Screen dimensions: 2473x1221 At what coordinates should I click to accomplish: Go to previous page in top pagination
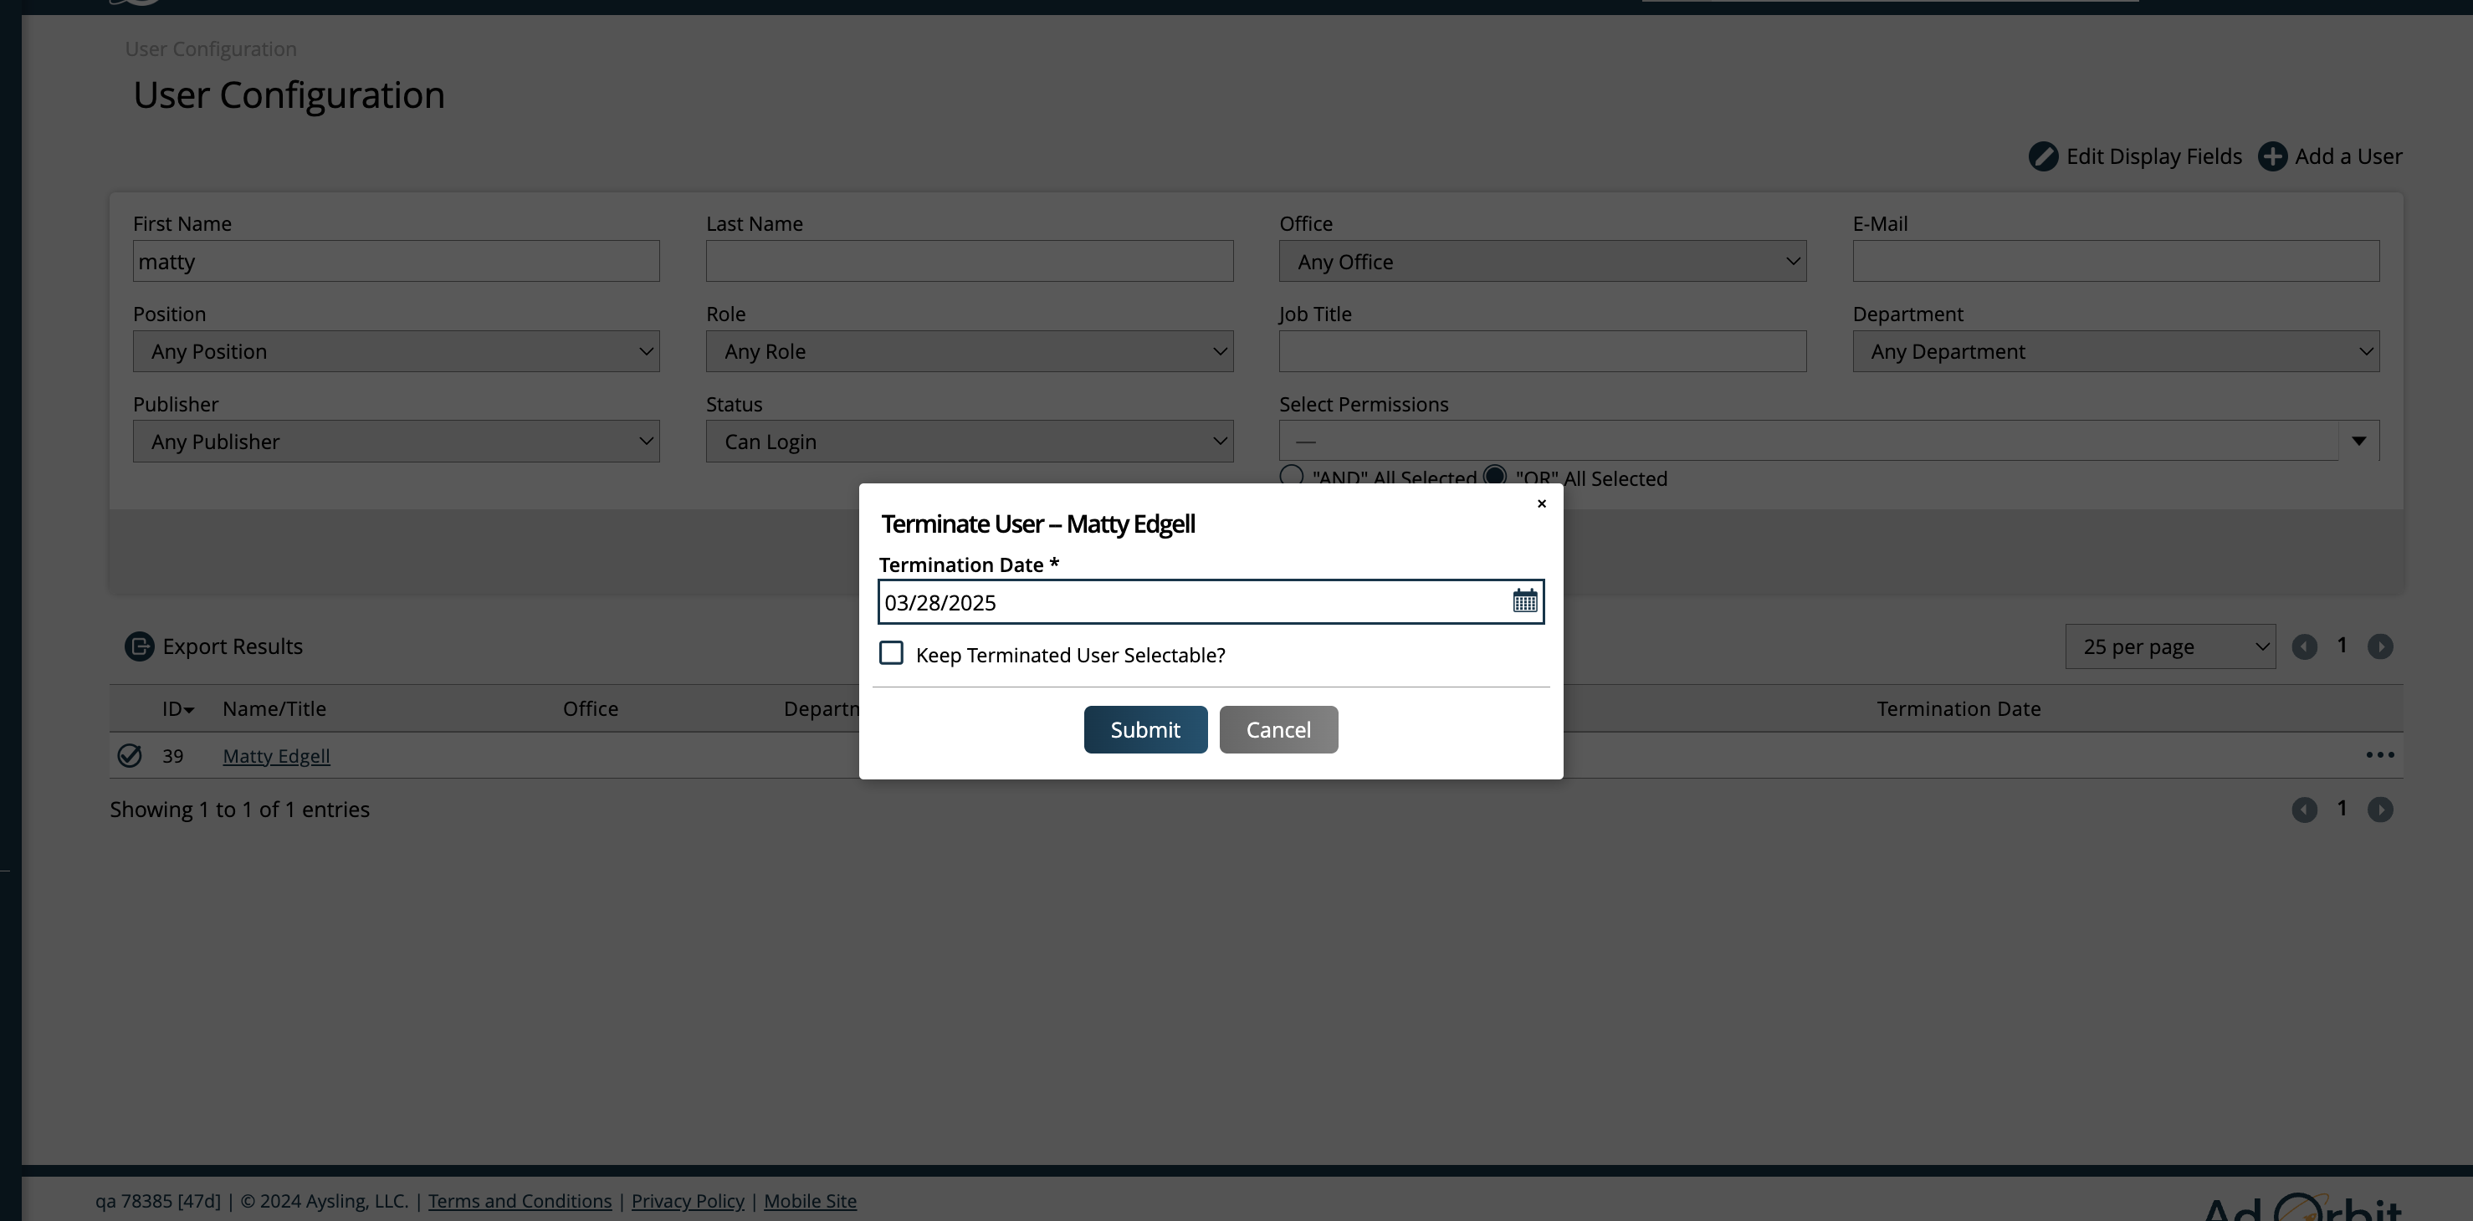point(2304,647)
